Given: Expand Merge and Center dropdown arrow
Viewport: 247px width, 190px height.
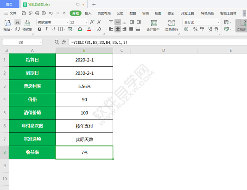Looking at the screenshot, I should click(161, 29).
